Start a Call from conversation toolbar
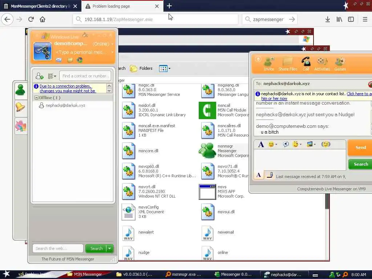Viewport: 372px width, 279px height. tap(306, 64)
